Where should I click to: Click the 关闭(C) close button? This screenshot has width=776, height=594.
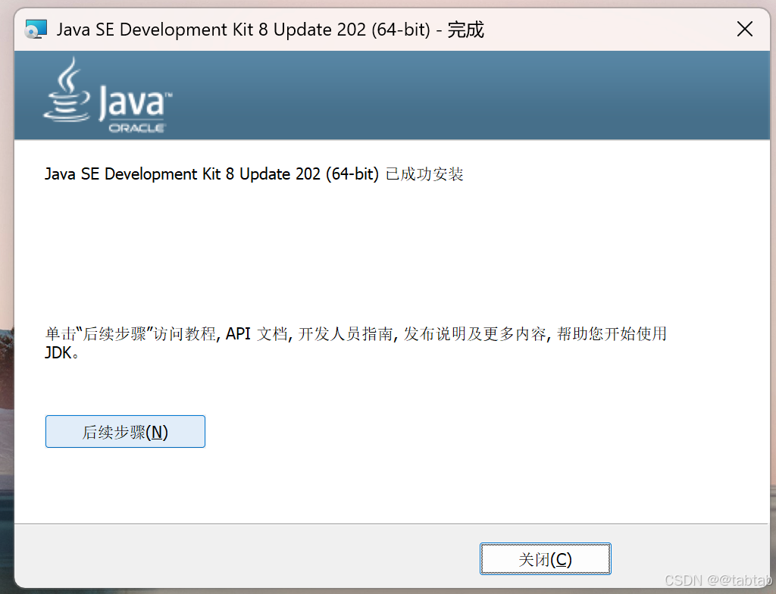[x=546, y=559]
